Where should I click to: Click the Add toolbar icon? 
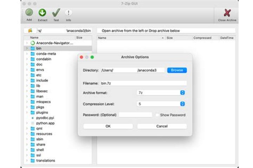[29, 13]
